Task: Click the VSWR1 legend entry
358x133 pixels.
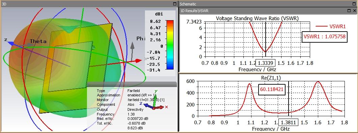Action: click(x=331, y=27)
